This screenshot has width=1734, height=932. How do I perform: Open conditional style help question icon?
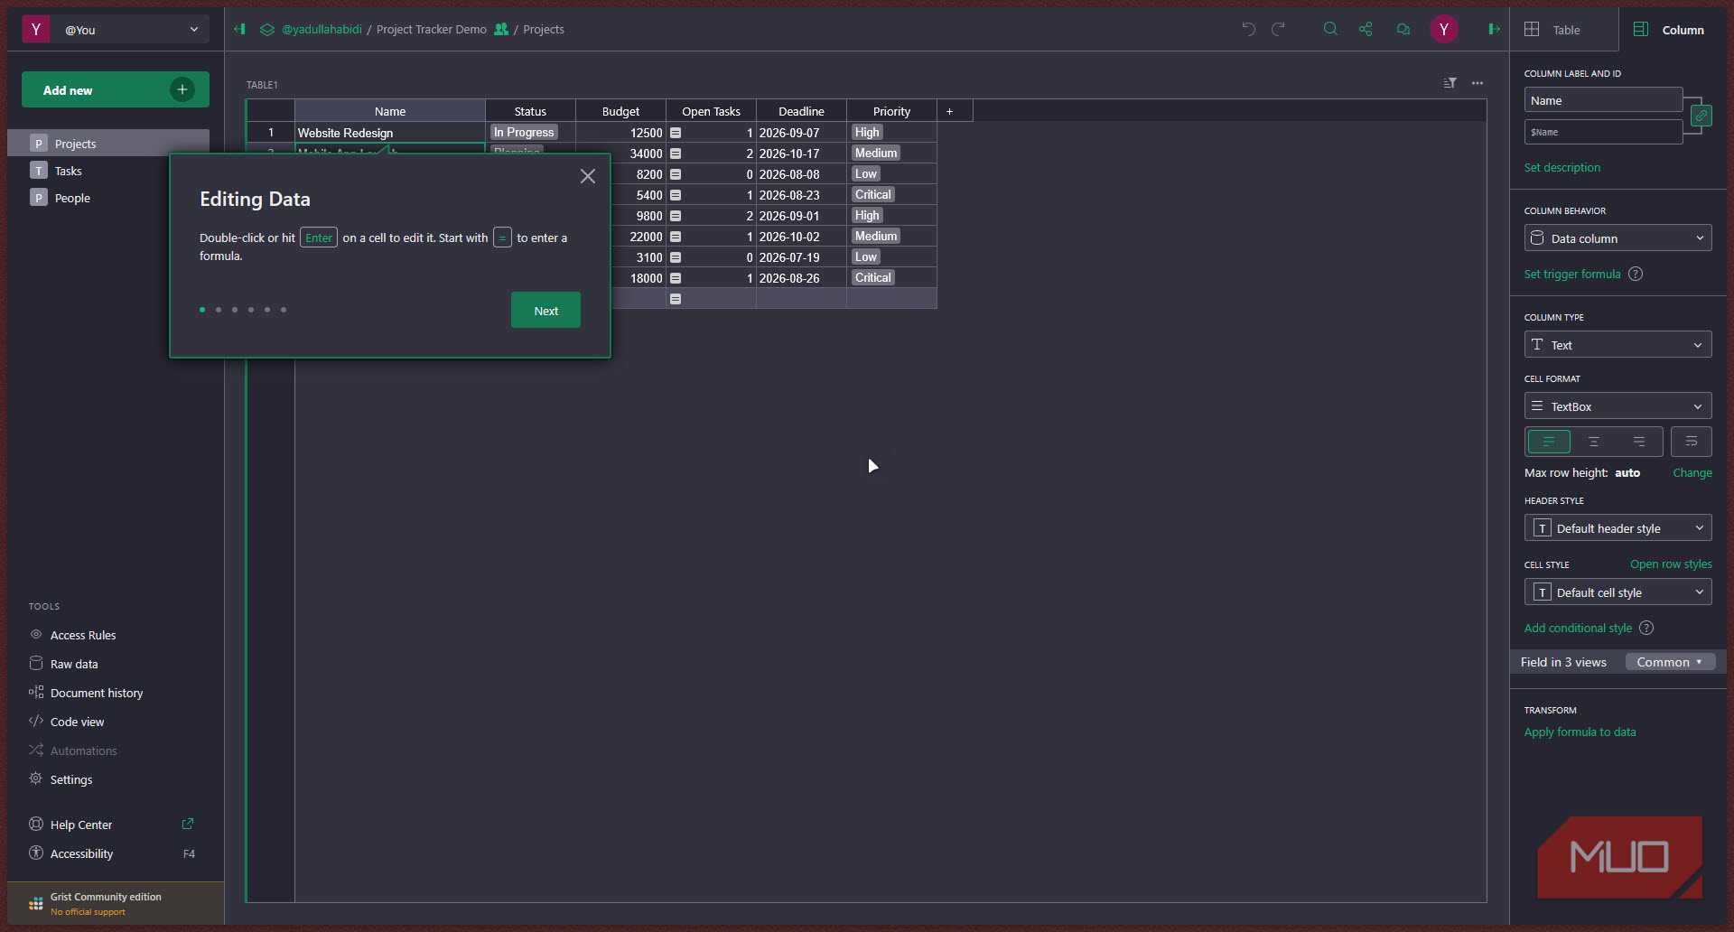pyautogui.click(x=1646, y=628)
